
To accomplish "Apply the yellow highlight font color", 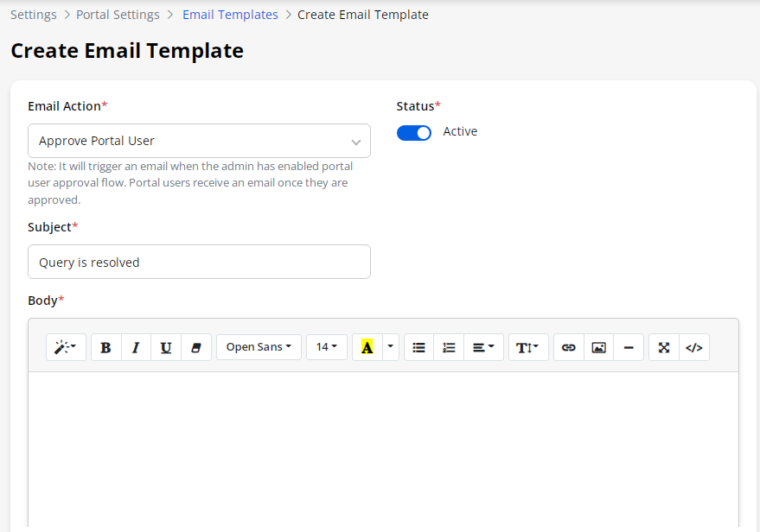I will tap(367, 347).
